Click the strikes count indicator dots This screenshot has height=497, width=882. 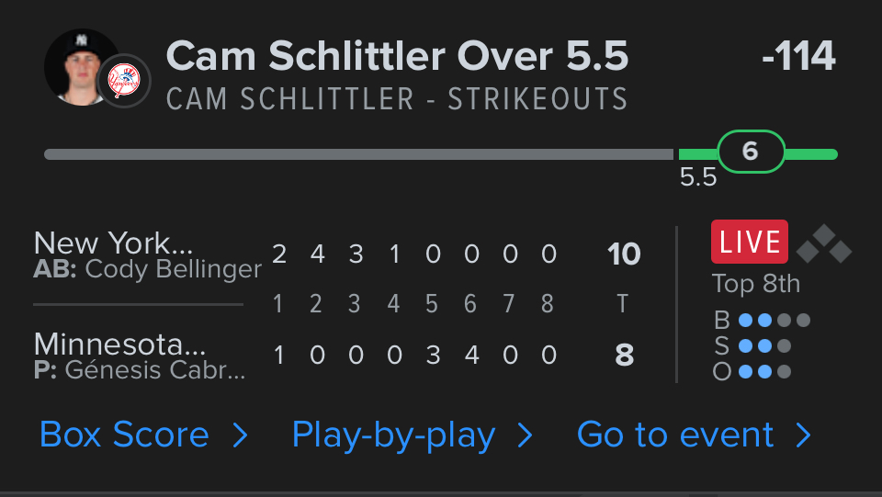point(764,346)
